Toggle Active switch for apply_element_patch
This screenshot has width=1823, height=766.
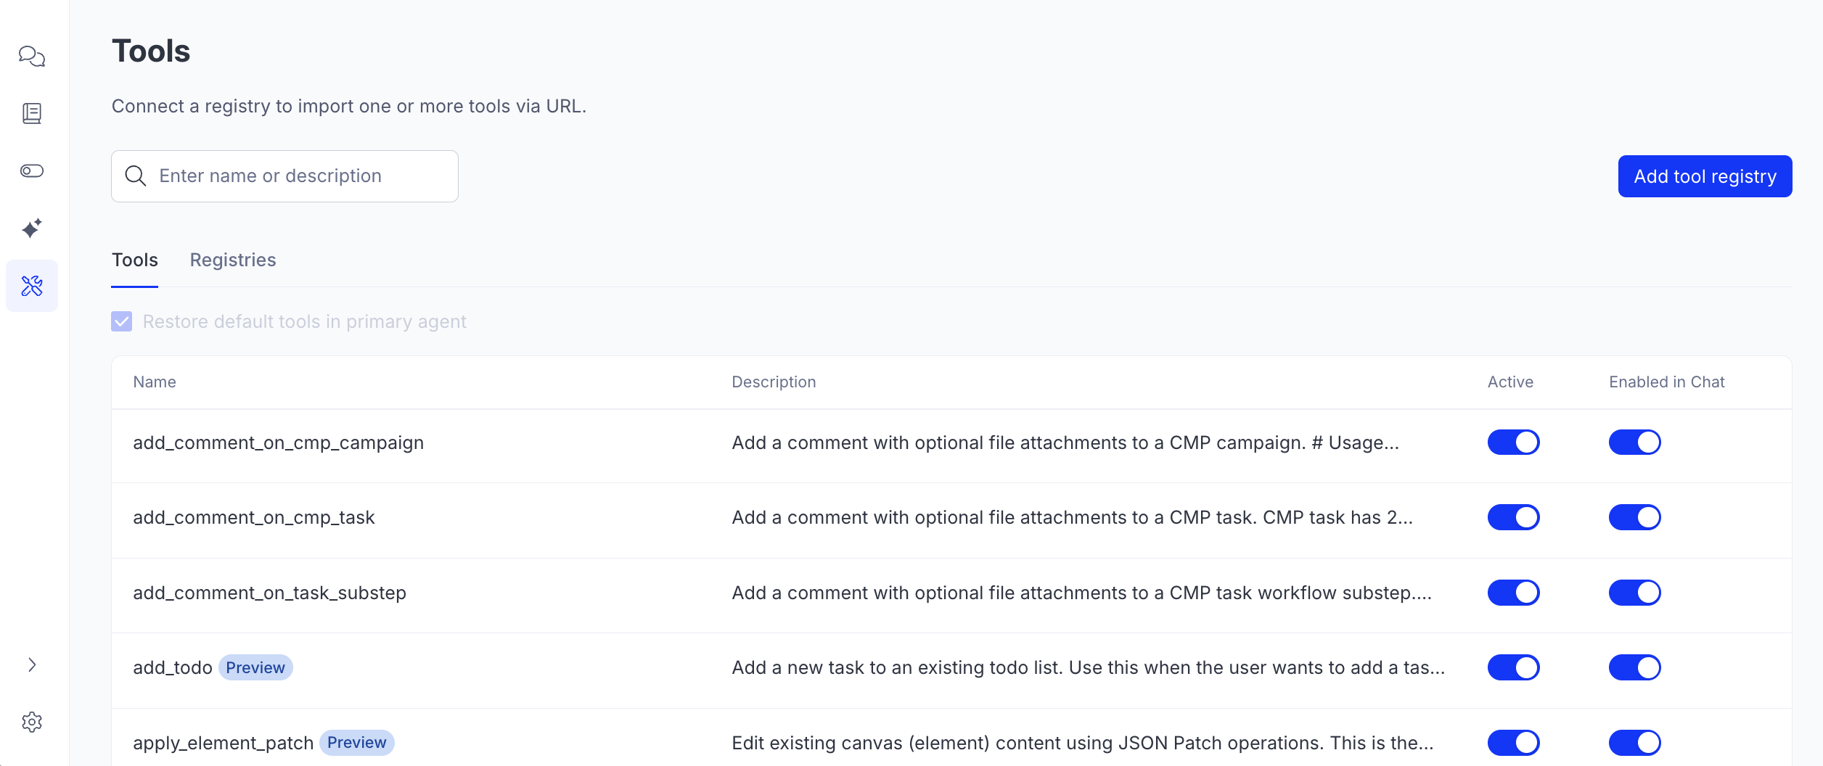1513,743
